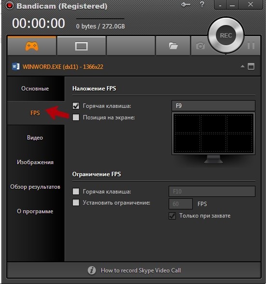Click the Word icon beside WINWORD.EXE
266x284 pixels.
point(16,66)
